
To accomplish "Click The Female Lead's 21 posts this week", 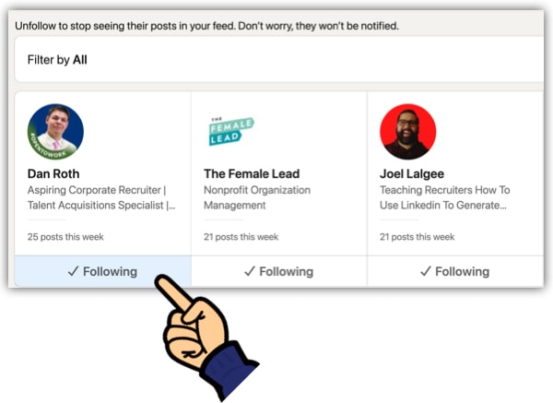I will tap(241, 237).
